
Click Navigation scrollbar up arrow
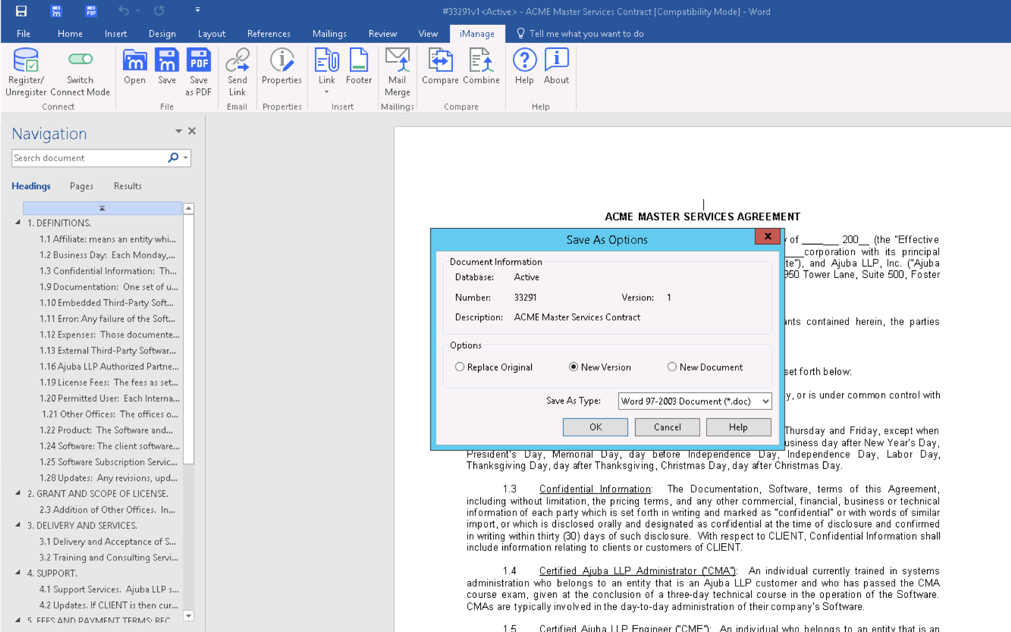pos(189,208)
